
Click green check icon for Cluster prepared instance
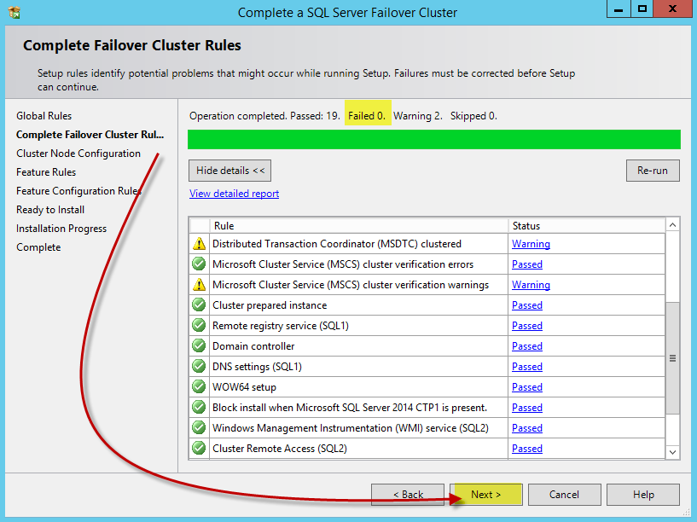pos(199,304)
